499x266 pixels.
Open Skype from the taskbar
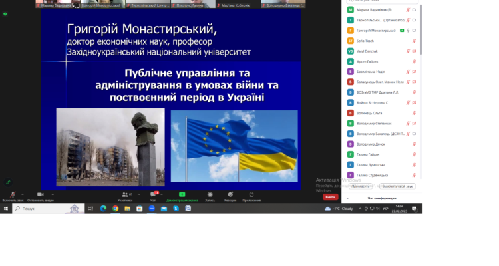[x=176, y=209]
